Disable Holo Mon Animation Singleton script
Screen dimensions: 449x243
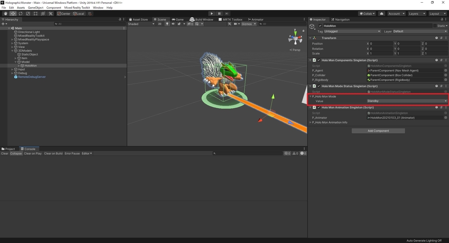pos(319,107)
